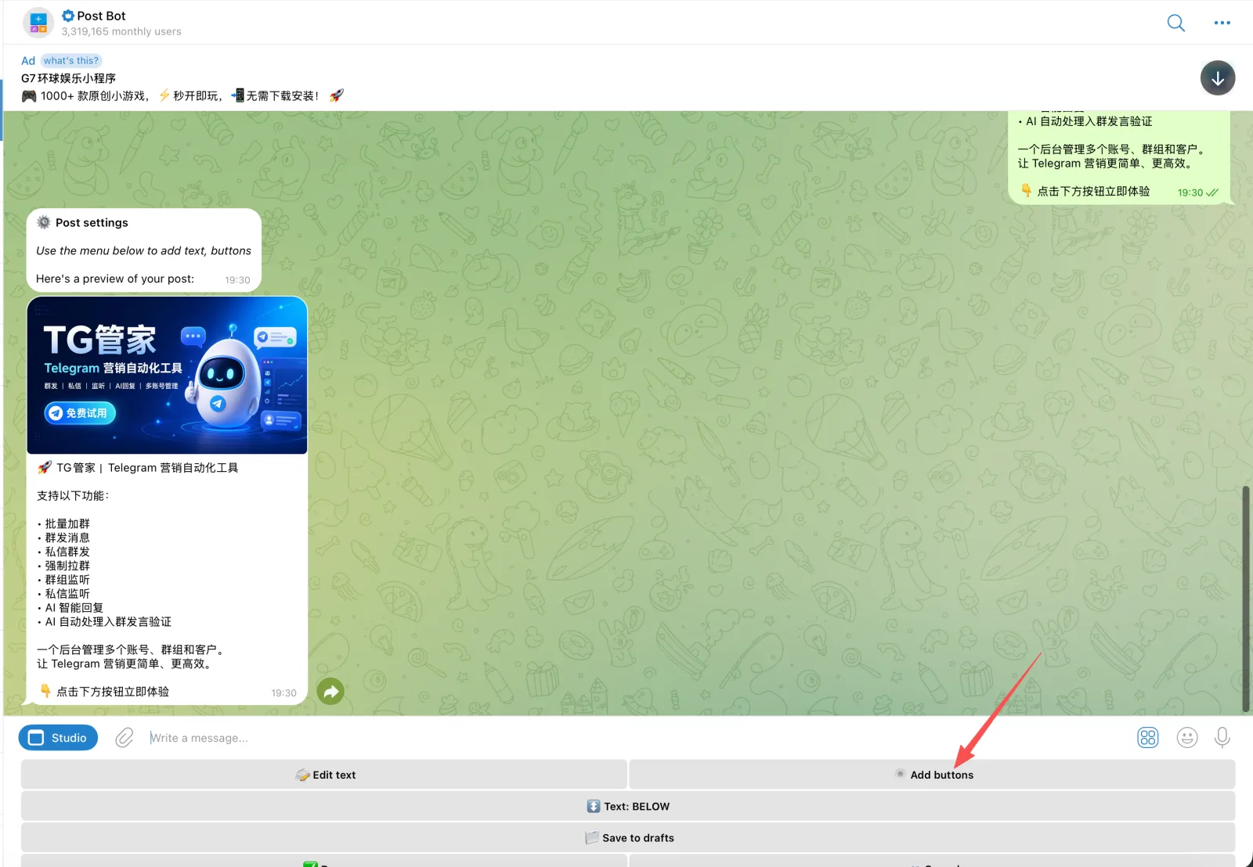
Task: Click the G7环球娱乐小程序 ad title
Action: tap(69, 78)
